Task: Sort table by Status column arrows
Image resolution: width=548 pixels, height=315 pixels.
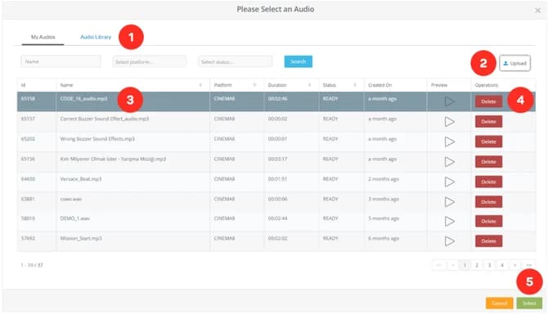Action: point(355,85)
